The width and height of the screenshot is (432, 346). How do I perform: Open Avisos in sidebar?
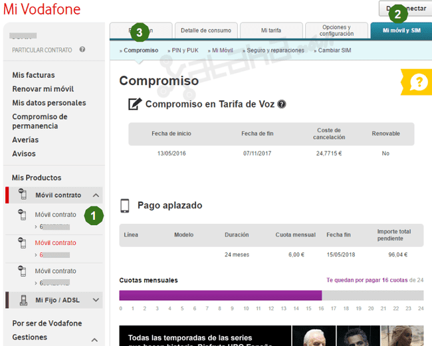24,153
